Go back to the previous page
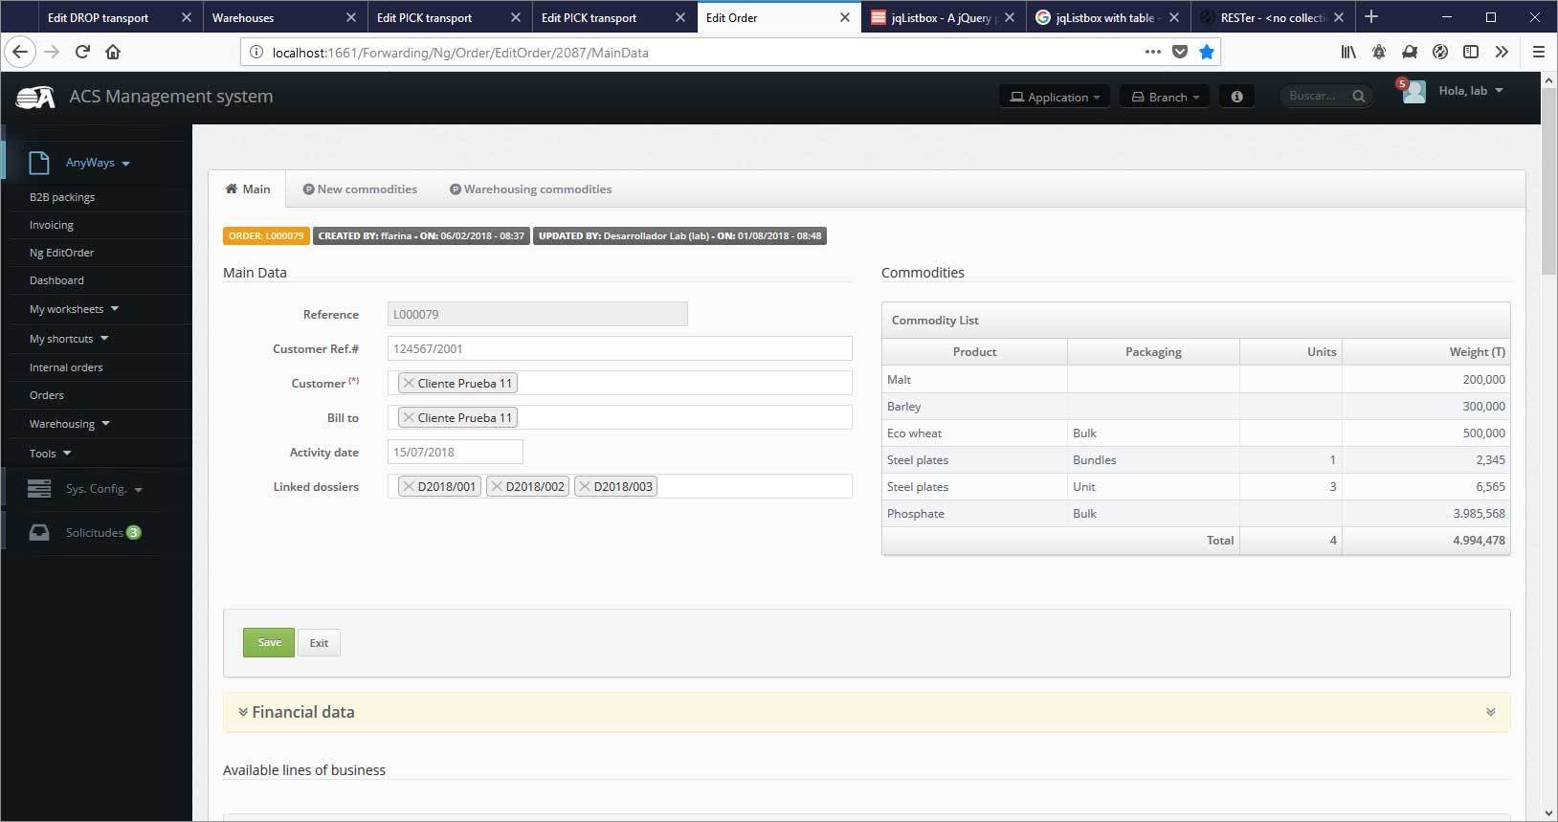The height and width of the screenshot is (822, 1558). click(20, 53)
